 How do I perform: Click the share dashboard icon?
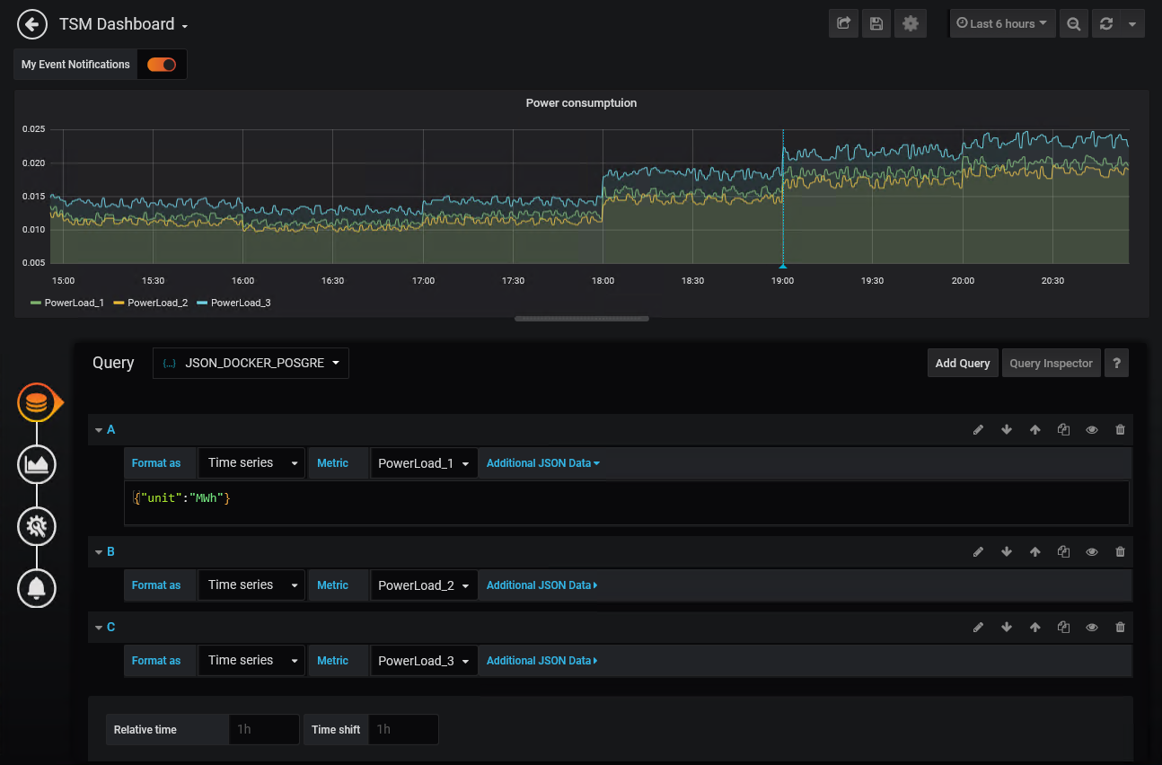pos(843,24)
